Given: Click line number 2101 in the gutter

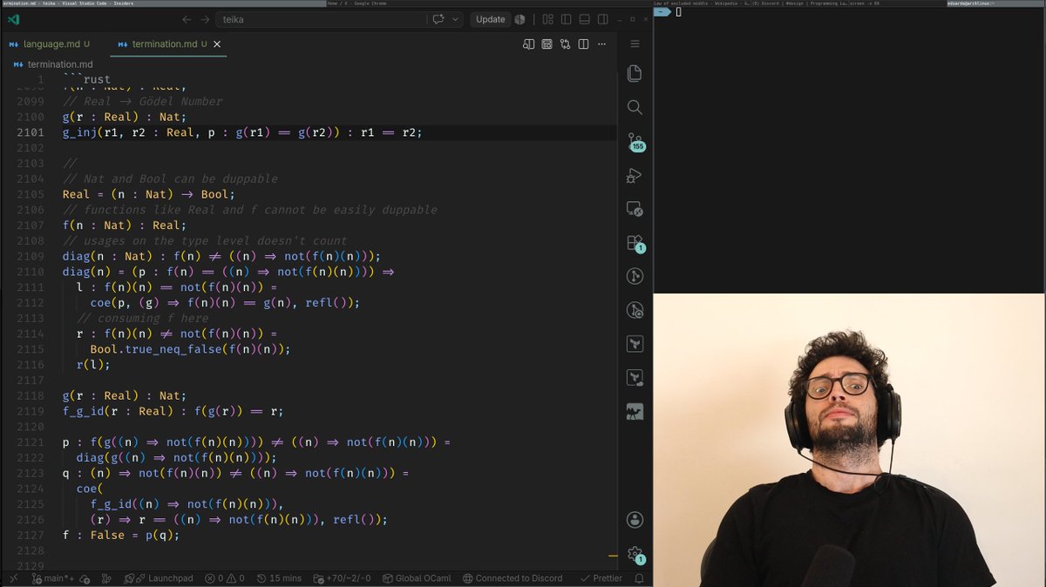Looking at the screenshot, I should (30, 132).
